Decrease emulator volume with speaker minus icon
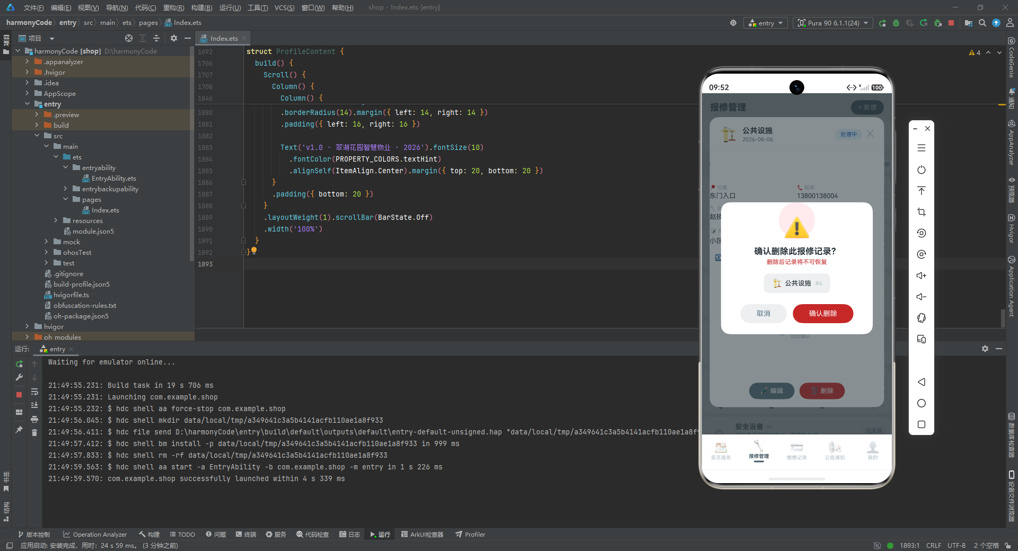This screenshot has width=1018, height=551. tap(922, 297)
